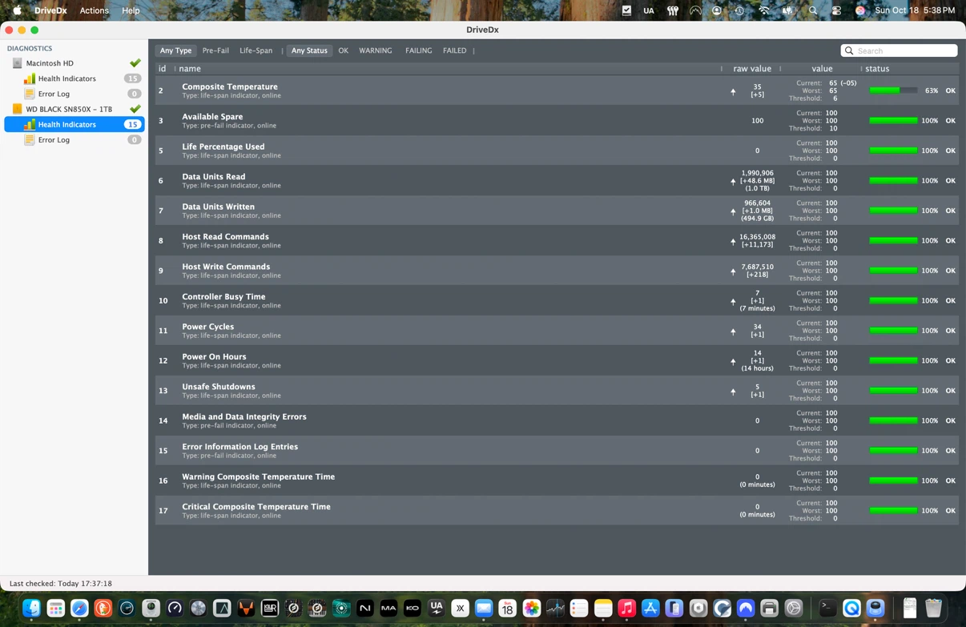The width and height of the screenshot is (966, 627).
Task: Click the Health Indicators chart icon under WD BLACK
Action: click(x=30, y=124)
